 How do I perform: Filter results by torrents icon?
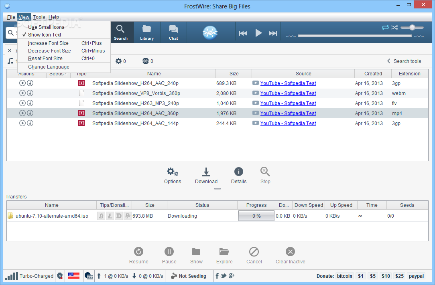point(148,61)
